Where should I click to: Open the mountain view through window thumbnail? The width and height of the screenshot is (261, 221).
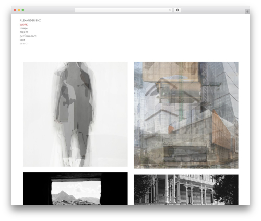(x=75, y=189)
